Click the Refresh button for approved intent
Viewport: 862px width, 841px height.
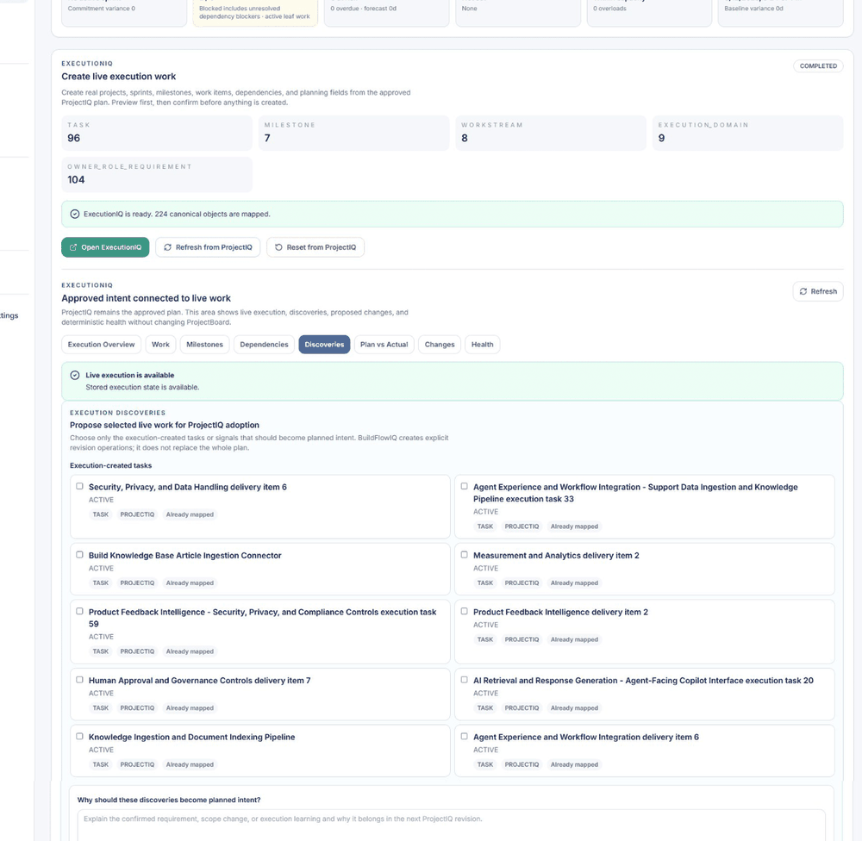818,291
